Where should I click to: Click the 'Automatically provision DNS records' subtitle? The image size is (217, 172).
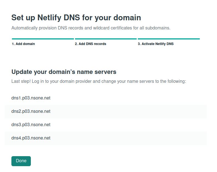91,28
